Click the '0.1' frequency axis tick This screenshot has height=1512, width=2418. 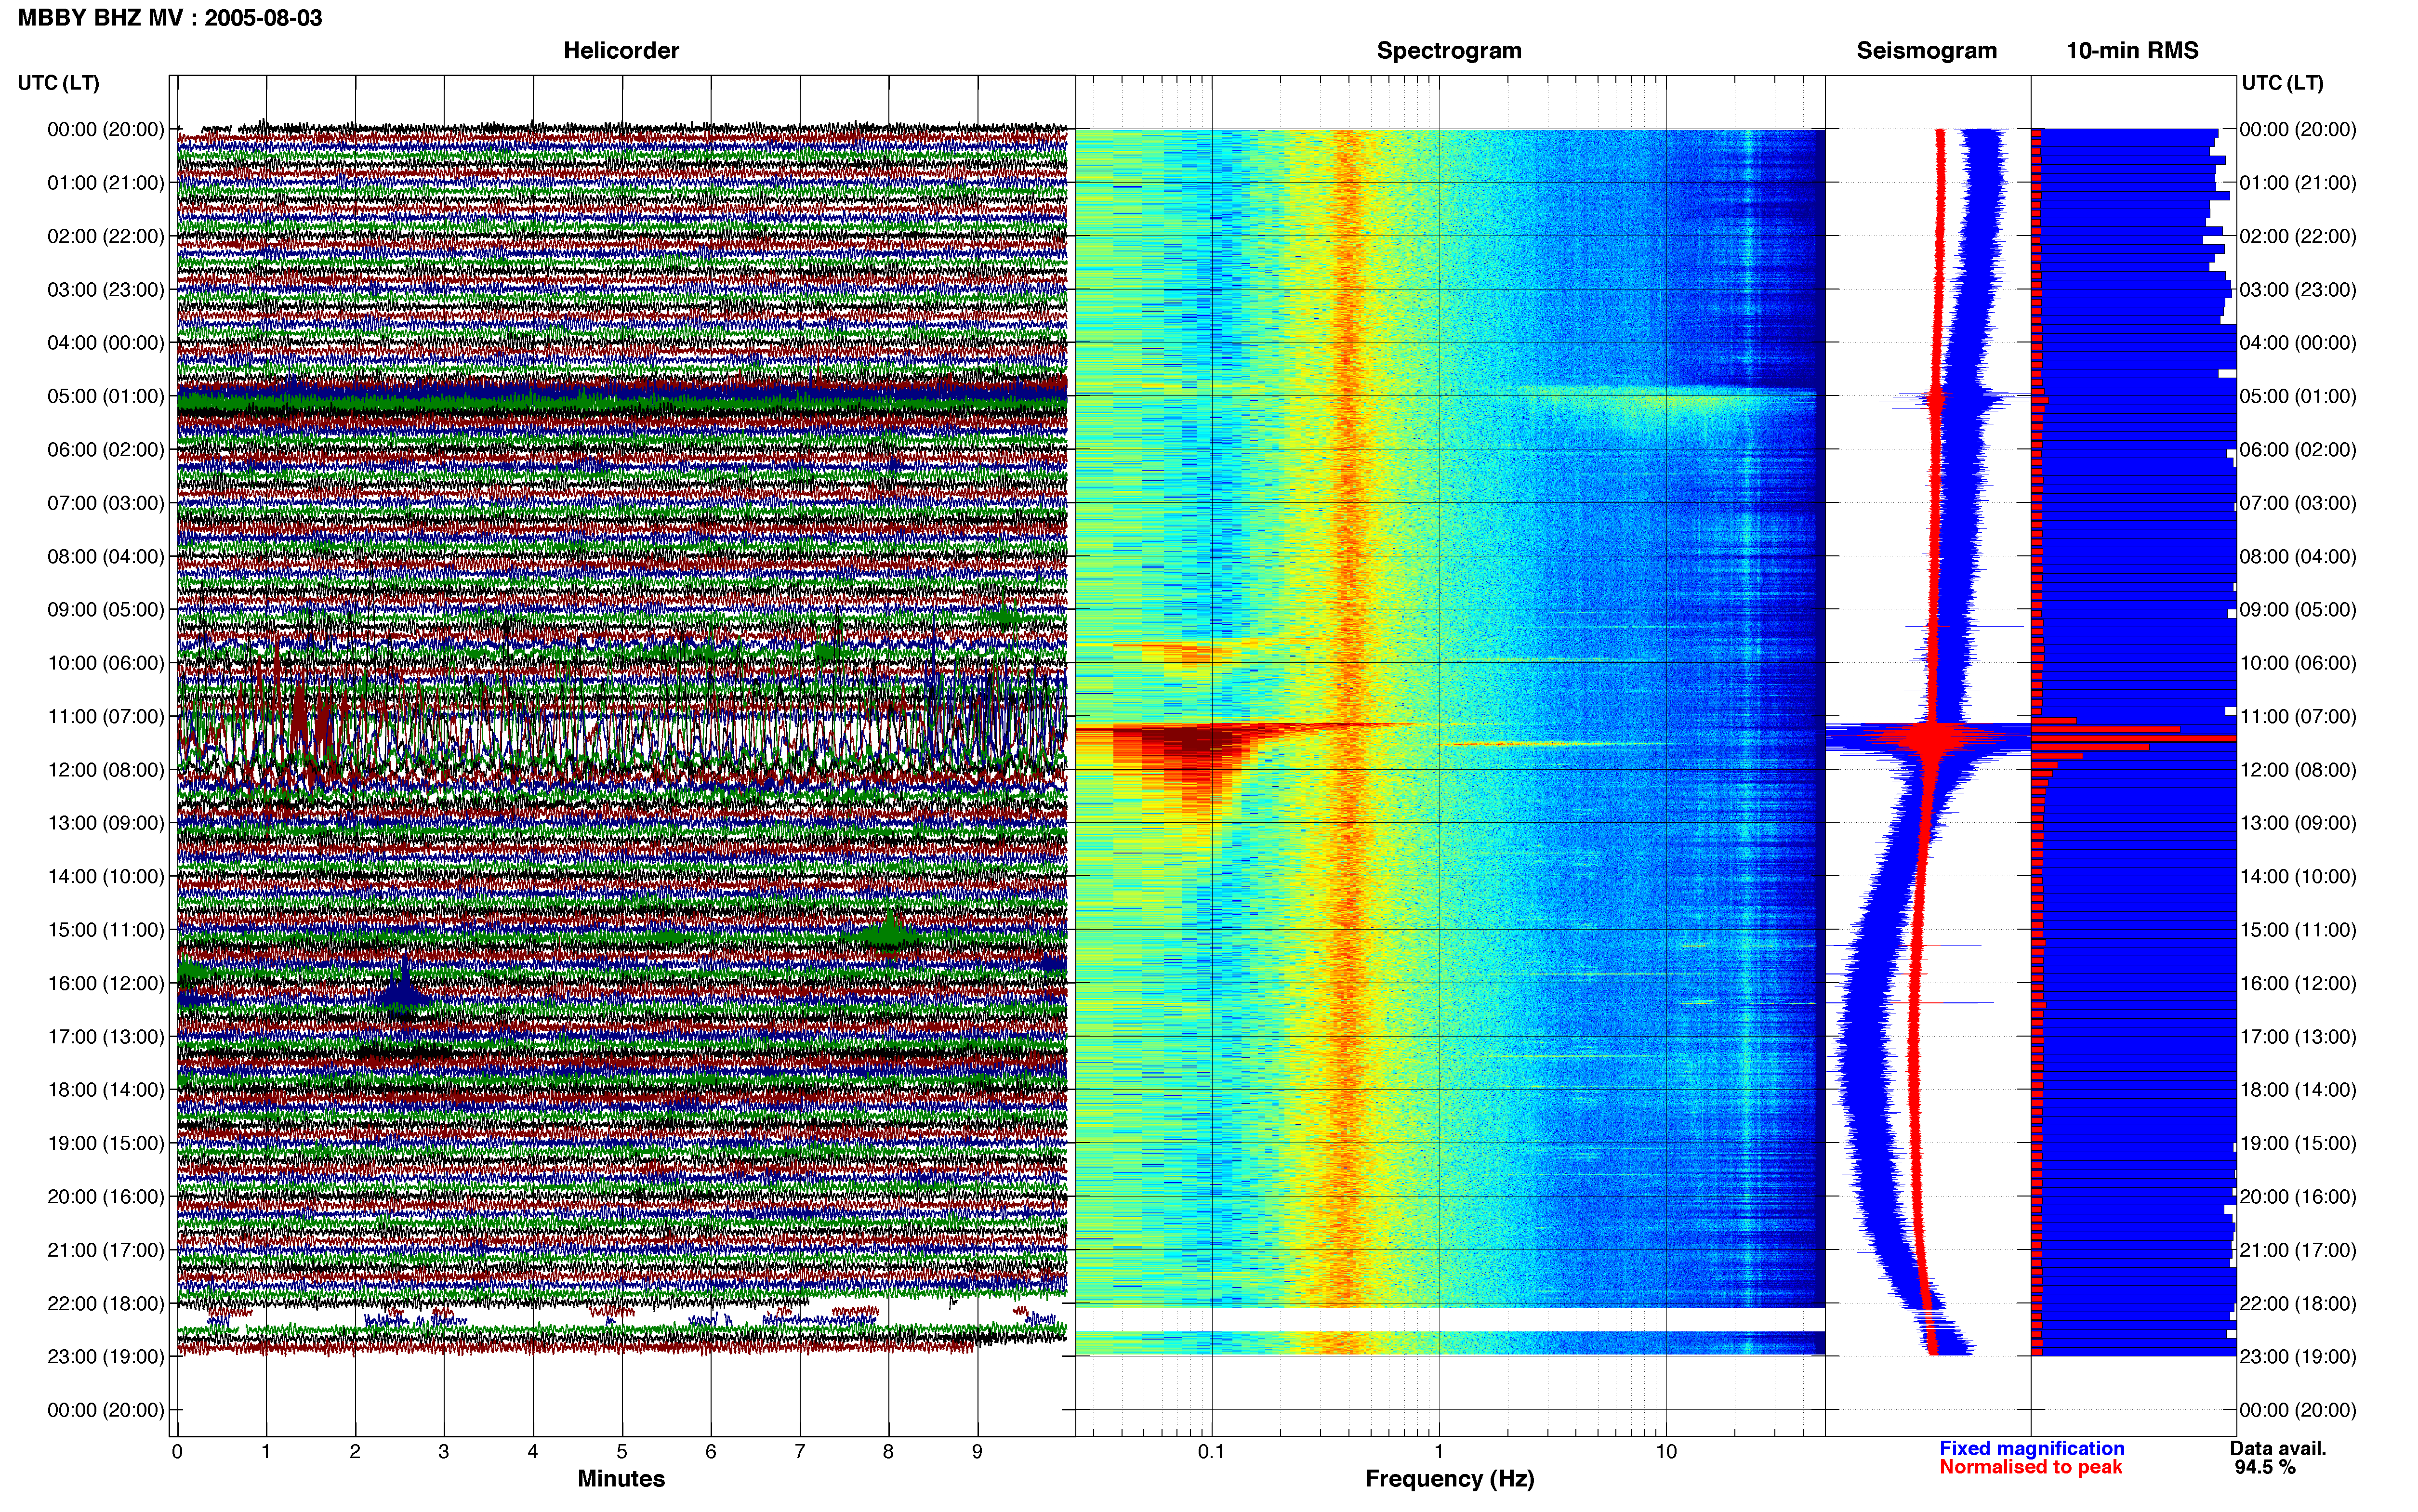click(x=1211, y=1452)
